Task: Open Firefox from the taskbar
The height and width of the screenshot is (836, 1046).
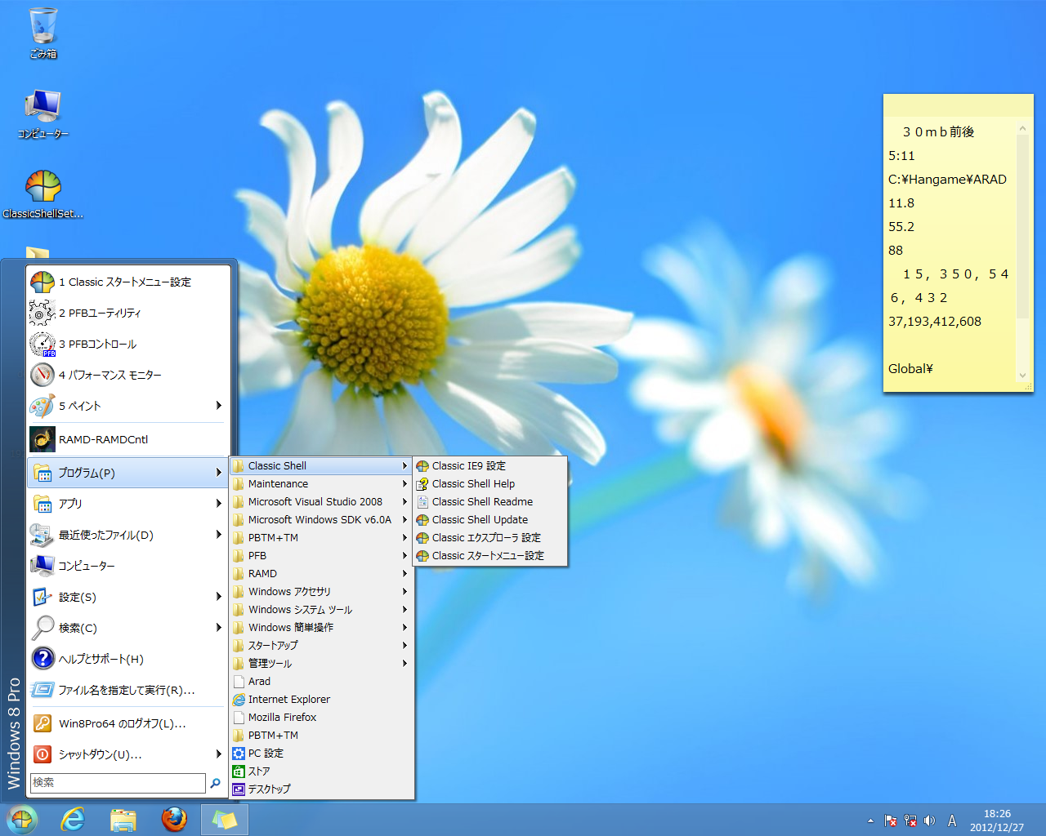Action: (x=173, y=819)
